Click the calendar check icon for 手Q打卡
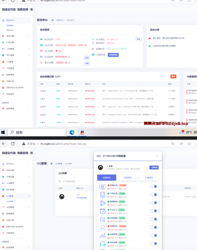Image resolution: width=197 pixels, height=250 pixels. click(103, 211)
